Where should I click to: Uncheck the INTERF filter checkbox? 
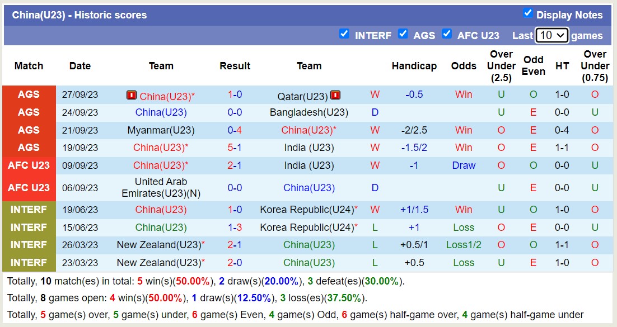coord(344,34)
